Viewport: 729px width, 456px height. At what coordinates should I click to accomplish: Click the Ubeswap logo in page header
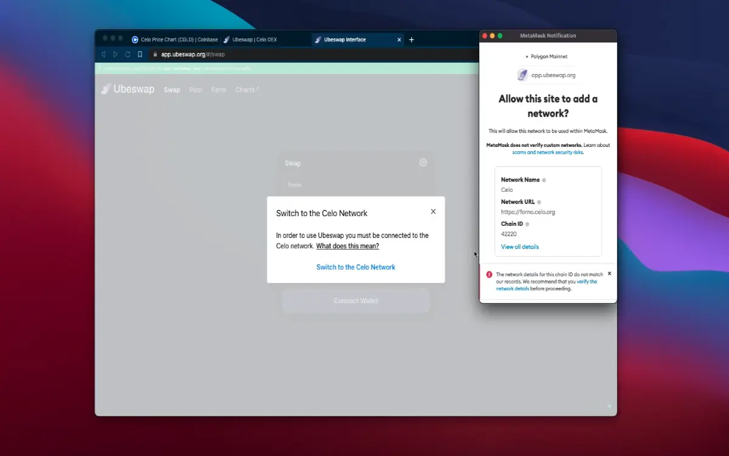click(x=128, y=89)
